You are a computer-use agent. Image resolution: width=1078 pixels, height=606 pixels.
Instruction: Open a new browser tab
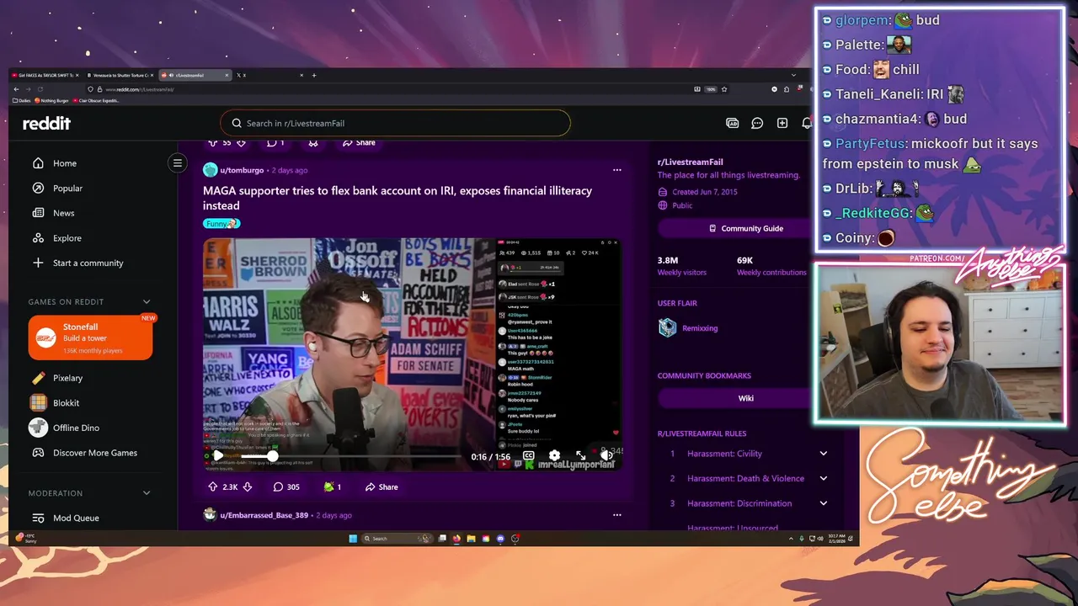pos(314,75)
